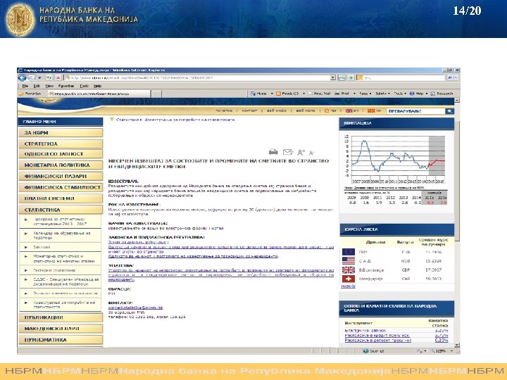The image size is (507, 380).
Task: Click the green Refresh page icon
Action: click(49, 77)
